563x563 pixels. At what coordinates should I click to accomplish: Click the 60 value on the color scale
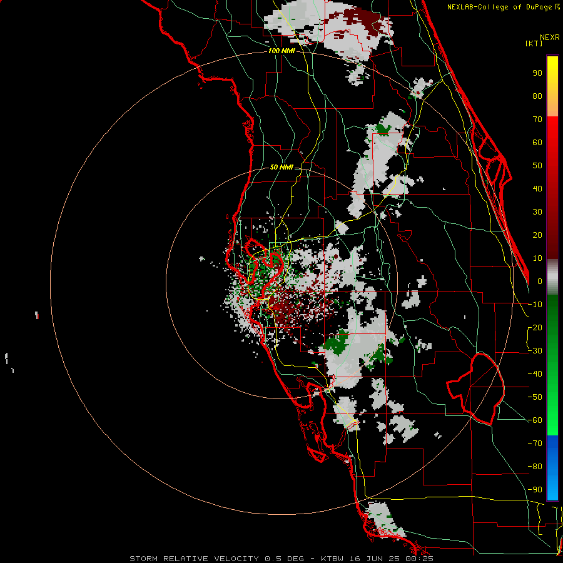[537, 143]
